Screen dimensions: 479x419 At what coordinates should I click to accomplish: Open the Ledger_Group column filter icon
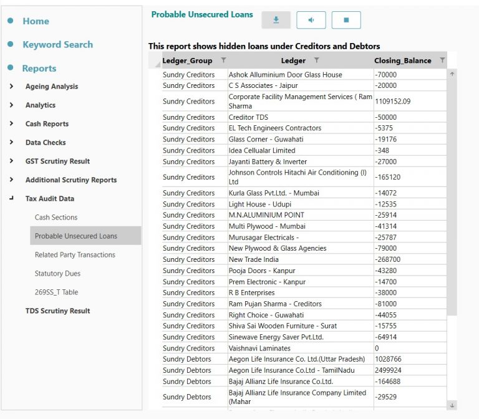pyautogui.click(x=224, y=60)
